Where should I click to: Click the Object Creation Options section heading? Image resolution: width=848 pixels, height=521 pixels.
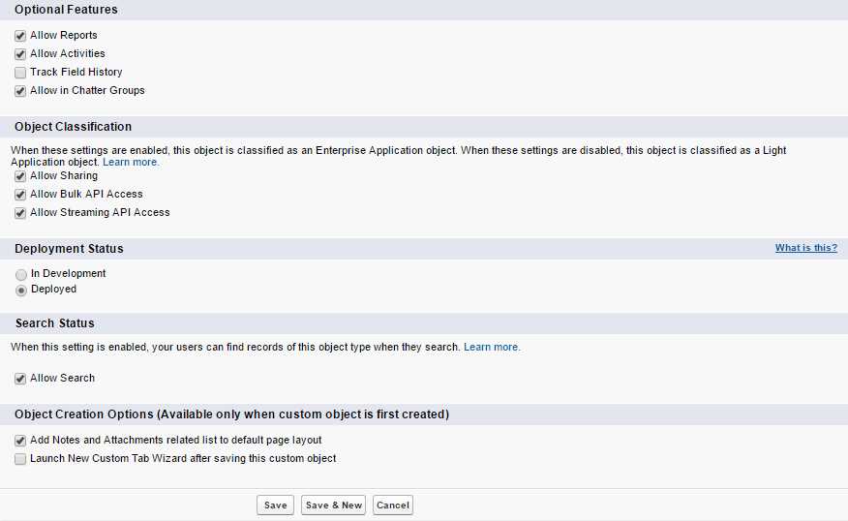(x=232, y=414)
